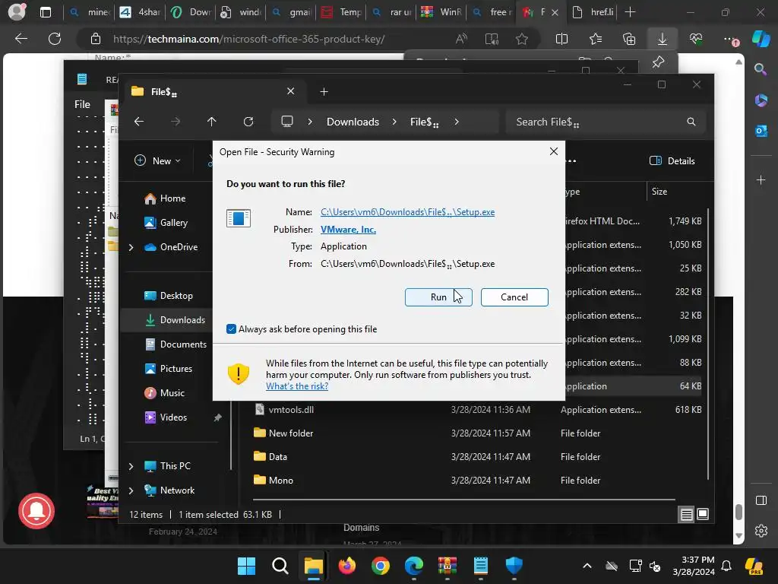The height and width of the screenshot is (584, 778).
Task: Open Copilot in Edge
Action: pos(761,39)
